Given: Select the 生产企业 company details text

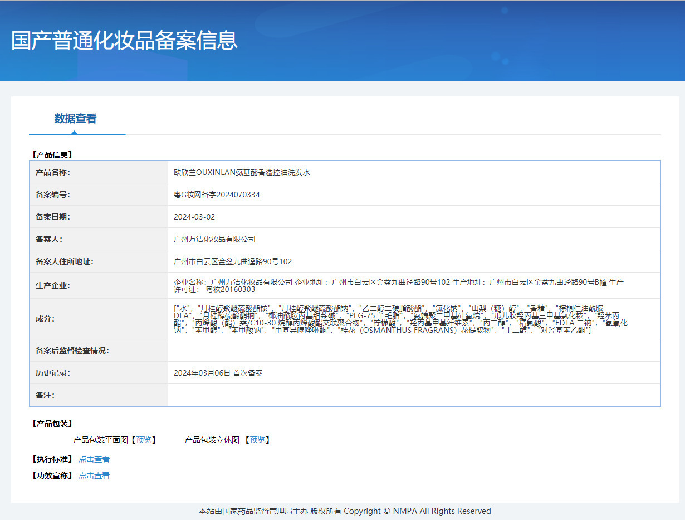Looking at the screenshot, I should click(x=399, y=285).
